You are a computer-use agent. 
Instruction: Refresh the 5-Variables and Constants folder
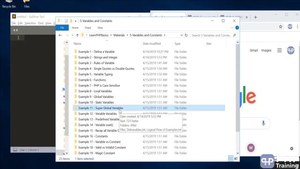pyautogui.click(x=186, y=35)
